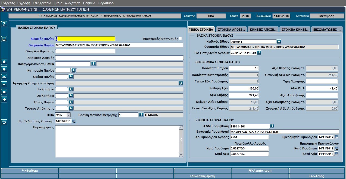Open lookup list for Ομάδα Παγίου

coord(71,77)
